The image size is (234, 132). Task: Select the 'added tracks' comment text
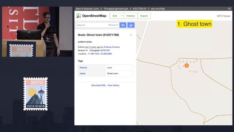click(x=85, y=42)
